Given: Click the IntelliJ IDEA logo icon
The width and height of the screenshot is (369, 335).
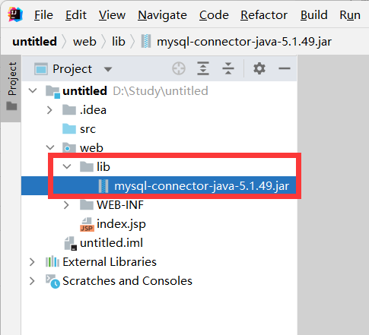Looking at the screenshot, I should pyautogui.click(x=15, y=14).
